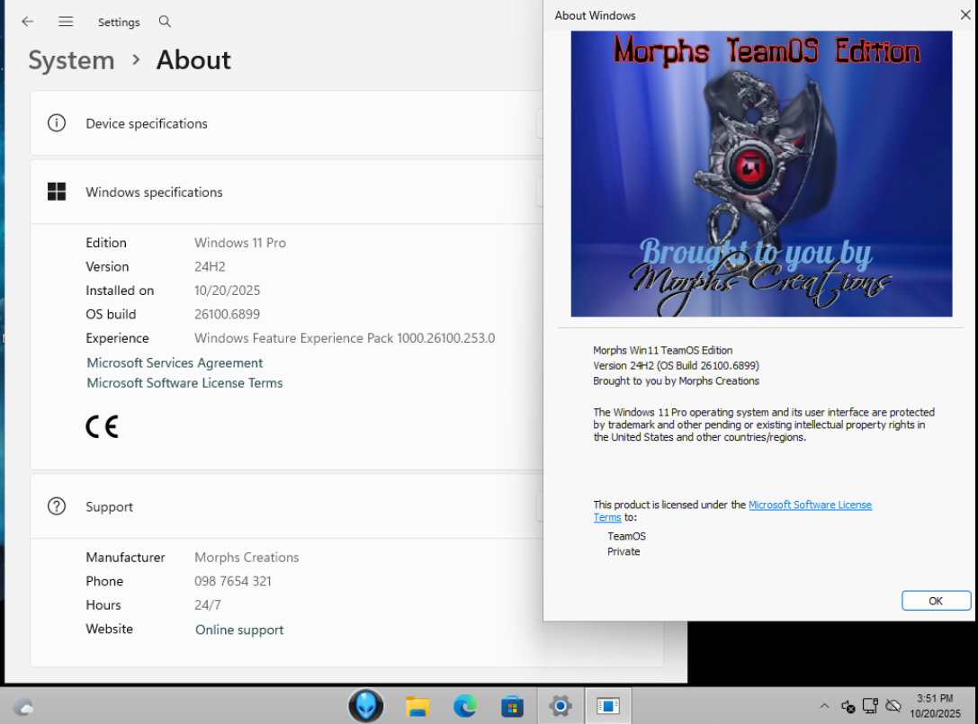Click the network display tray icon

(x=870, y=706)
